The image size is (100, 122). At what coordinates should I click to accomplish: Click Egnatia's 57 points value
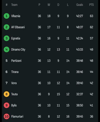tap(92, 38)
